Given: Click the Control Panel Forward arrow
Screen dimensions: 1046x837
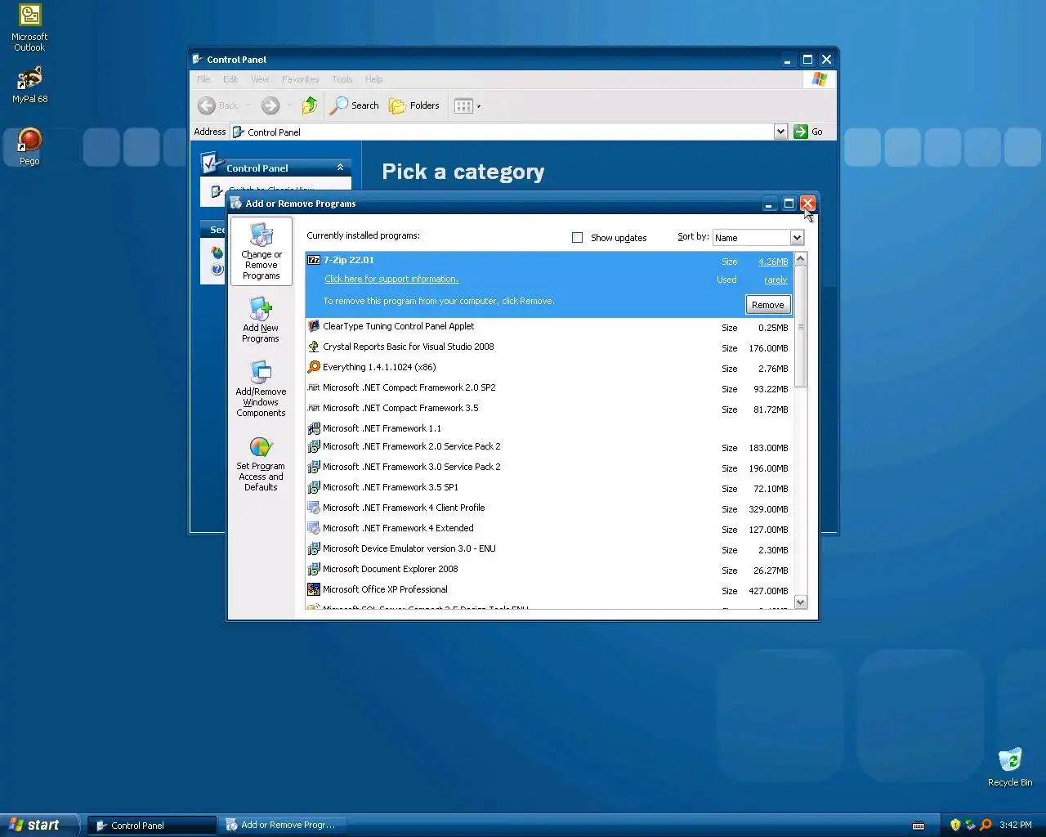Looking at the screenshot, I should pyautogui.click(x=270, y=105).
